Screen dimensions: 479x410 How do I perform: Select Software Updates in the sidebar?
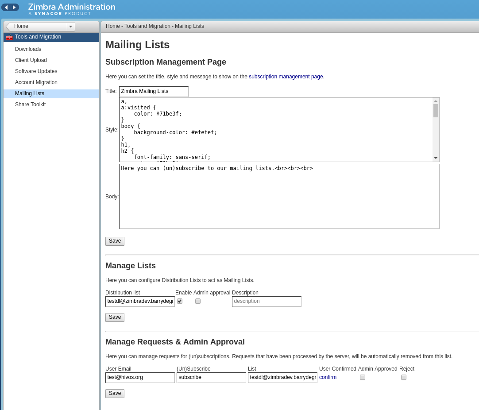tap(36, 71)
